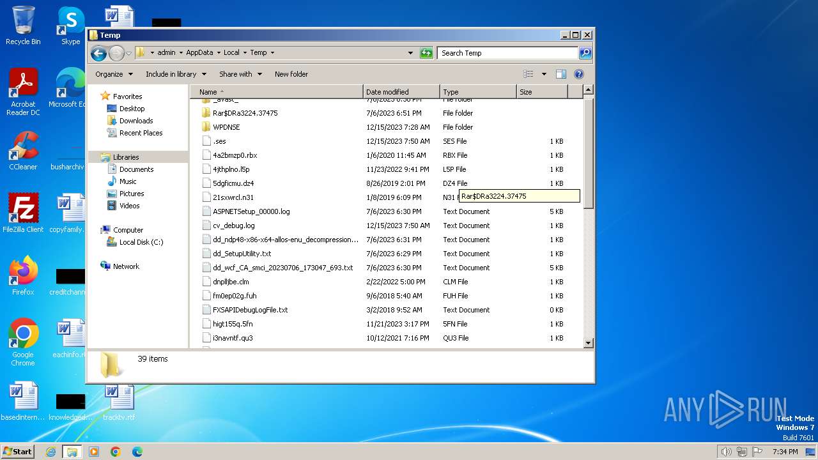The height and width of the screenshot is (460, 818).
Task: Open Microsoft Edge from taskbar
Action: coord(137,452)
